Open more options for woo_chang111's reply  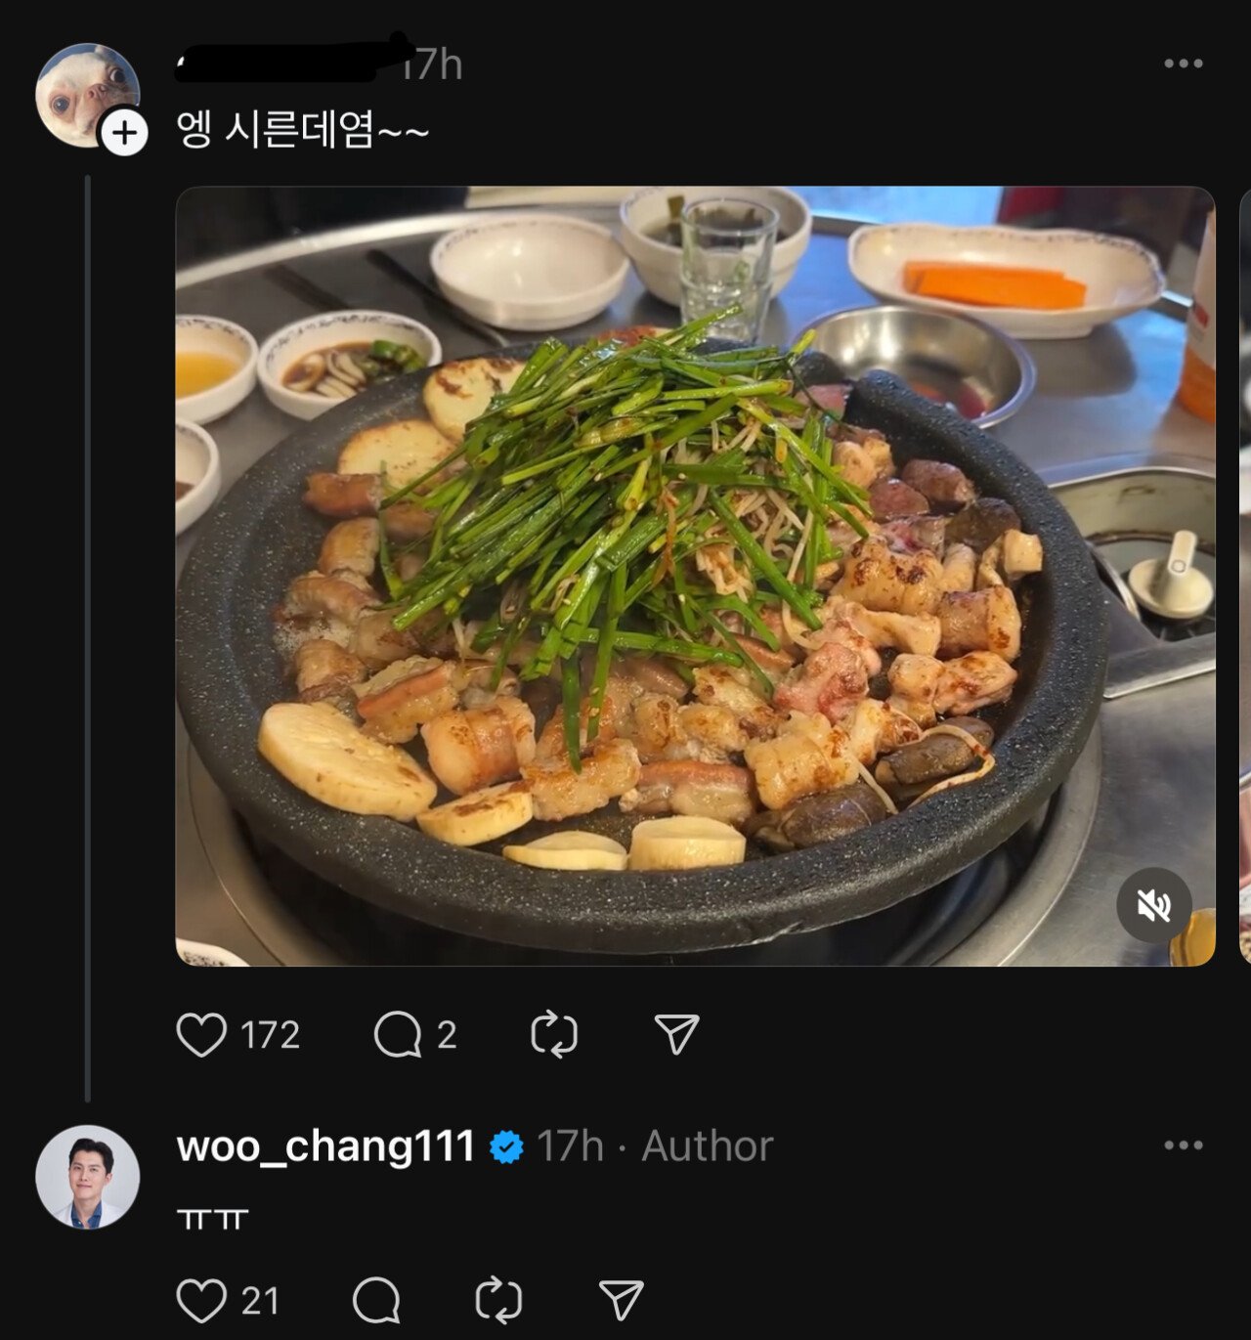(x=1183, y=1145)
